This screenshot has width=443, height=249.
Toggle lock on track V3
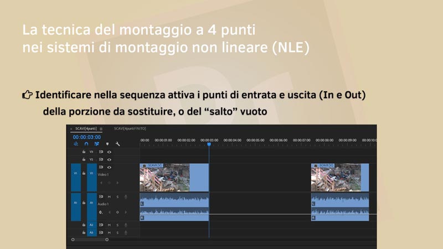tap(84, 152)
